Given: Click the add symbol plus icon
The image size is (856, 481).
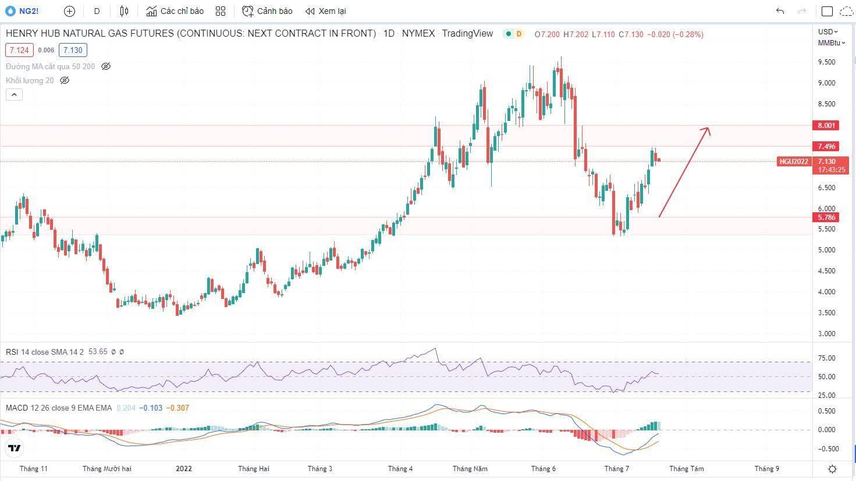Looking at the screenshot, I should (69, 11).
